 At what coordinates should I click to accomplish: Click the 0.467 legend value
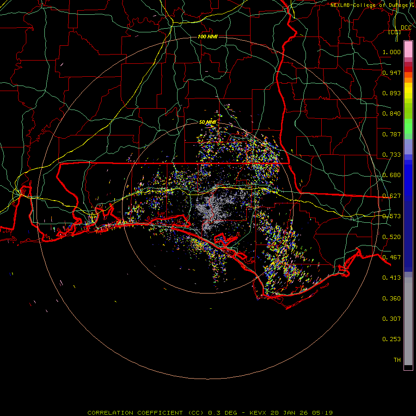(392, 257)
